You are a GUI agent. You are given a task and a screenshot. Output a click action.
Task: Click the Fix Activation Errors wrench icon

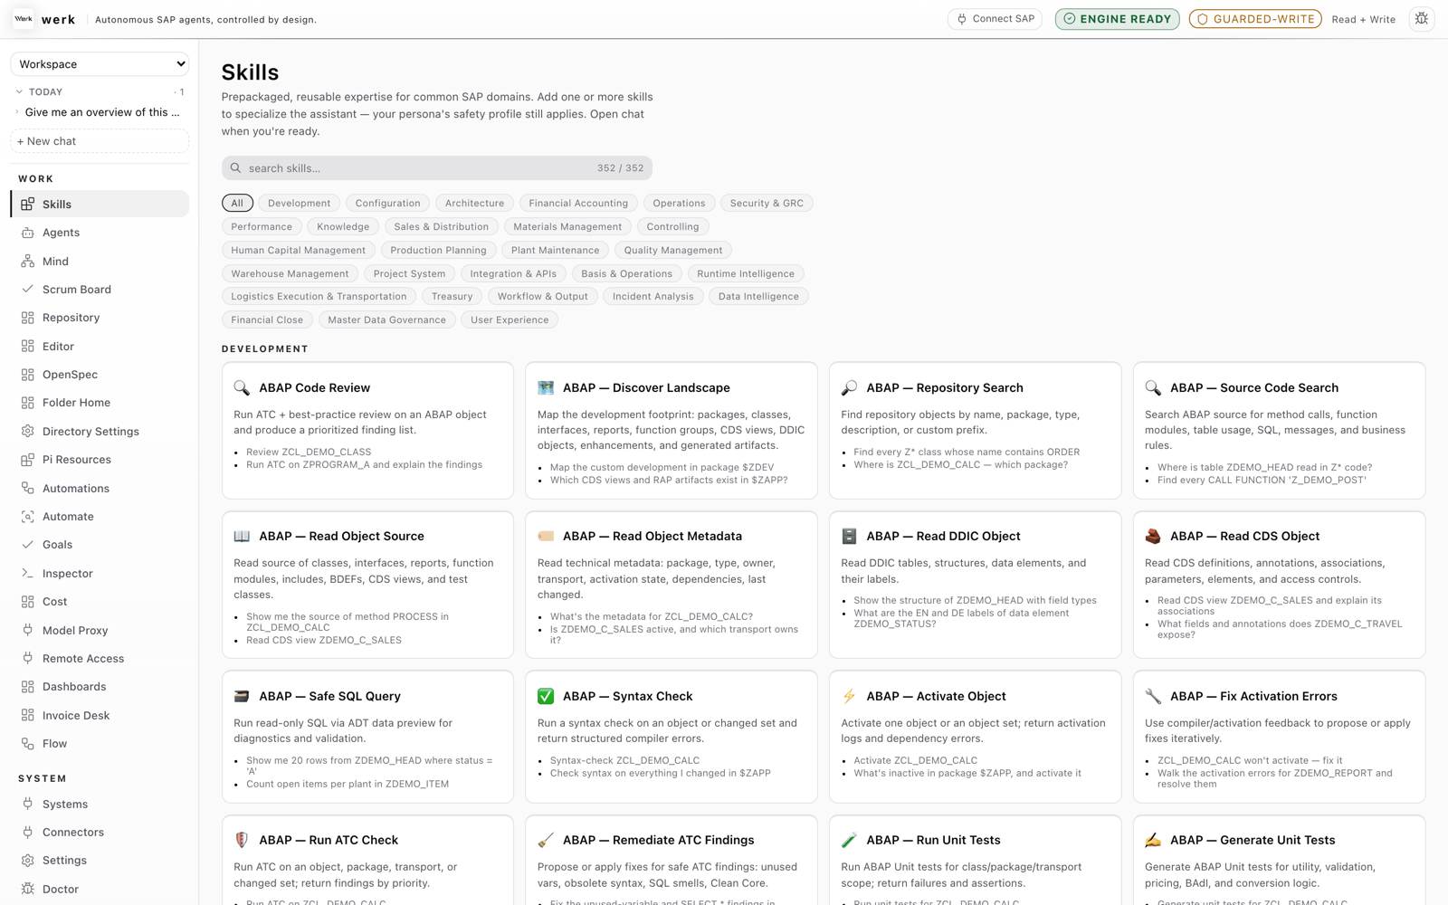point(1153,696)
